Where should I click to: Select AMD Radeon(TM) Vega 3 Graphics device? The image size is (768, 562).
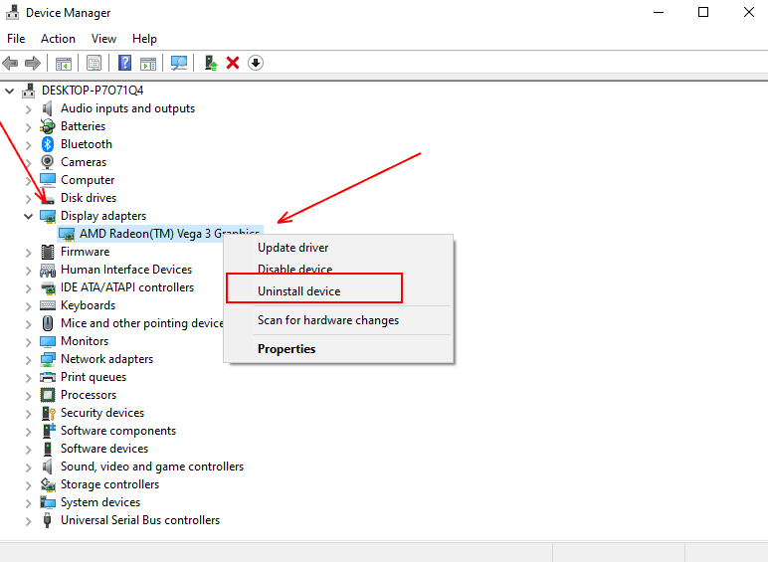point(160,234)
